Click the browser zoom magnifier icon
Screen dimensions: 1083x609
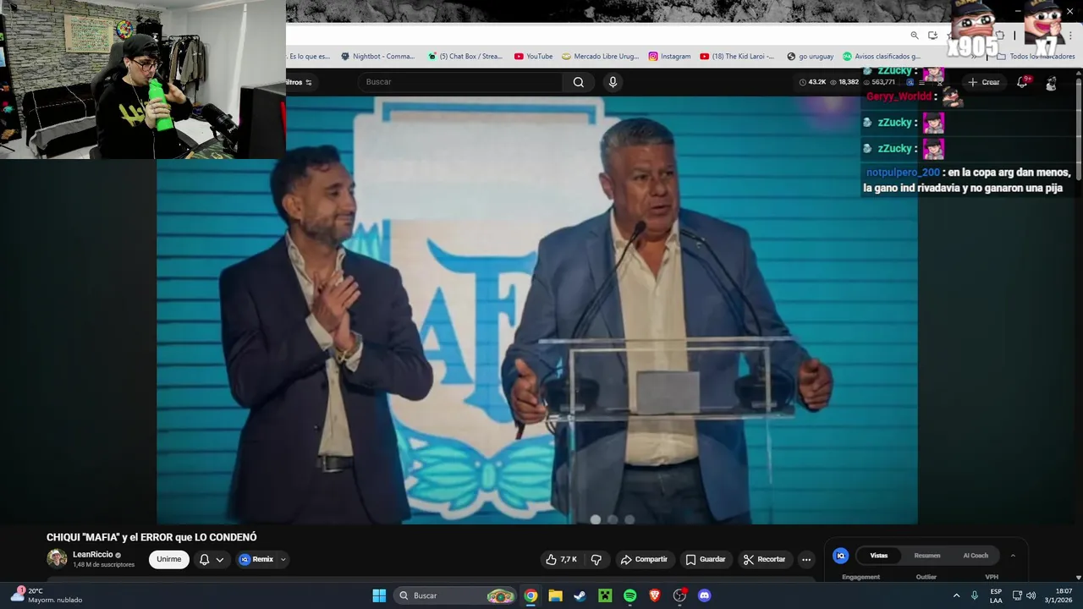(x=915, y=36)
